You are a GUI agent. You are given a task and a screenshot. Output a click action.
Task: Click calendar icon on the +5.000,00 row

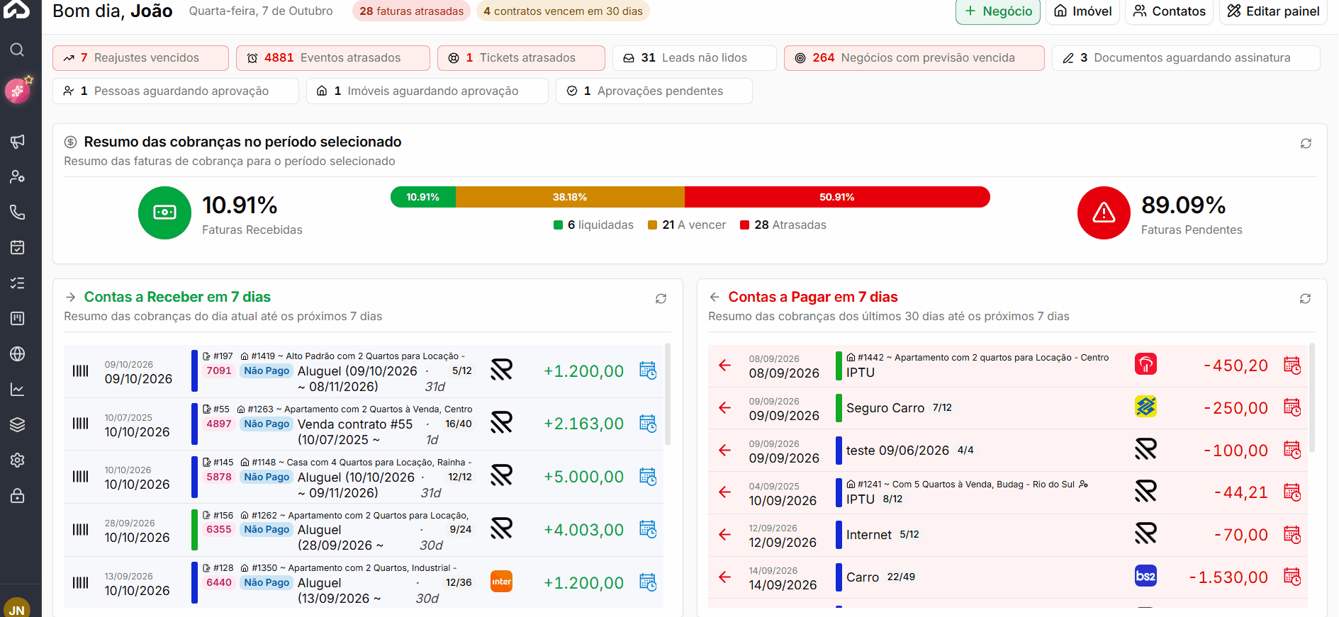click(x=648, y=476)
